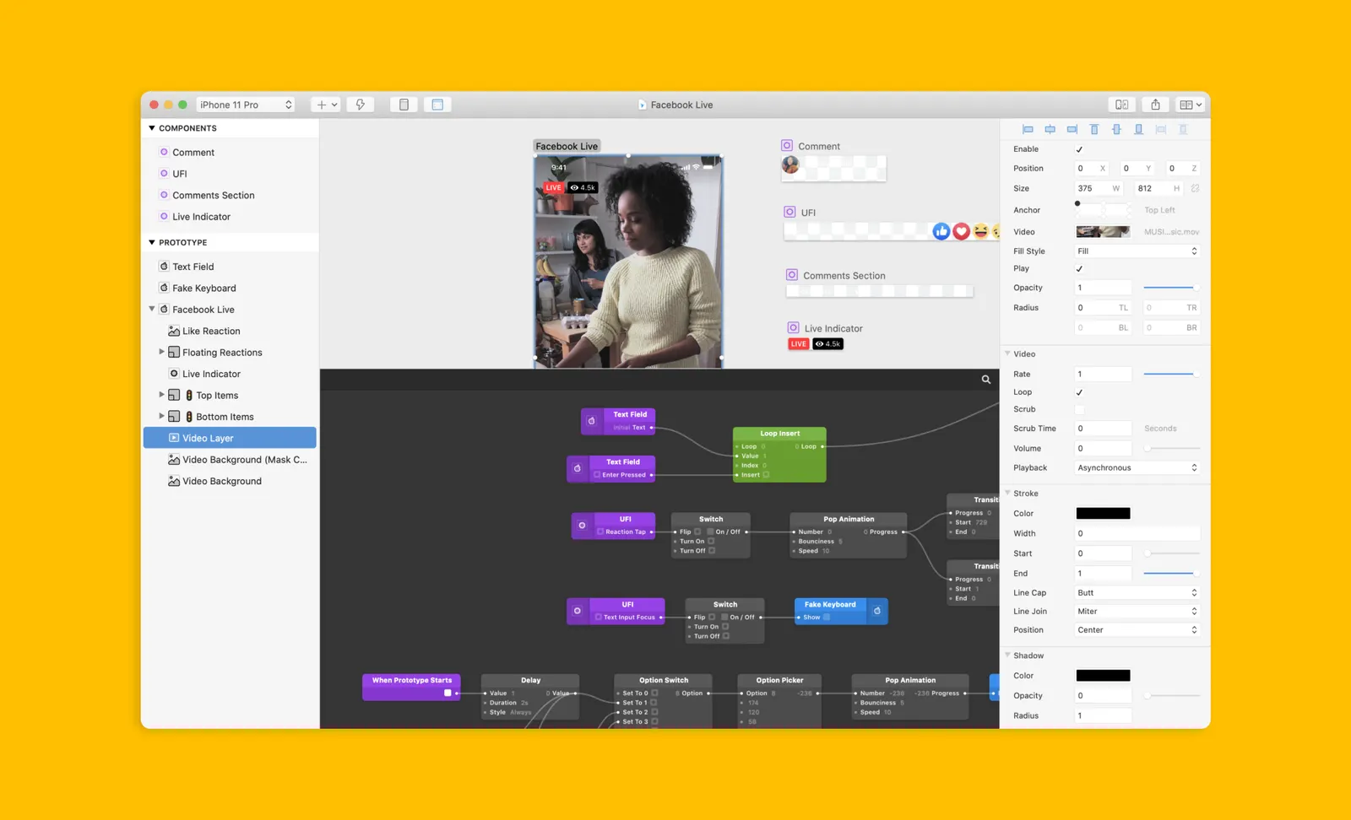Toggle the When Prototype Starts output checkbox
This screenshot has height=820, width=1351.
point(448,693)
